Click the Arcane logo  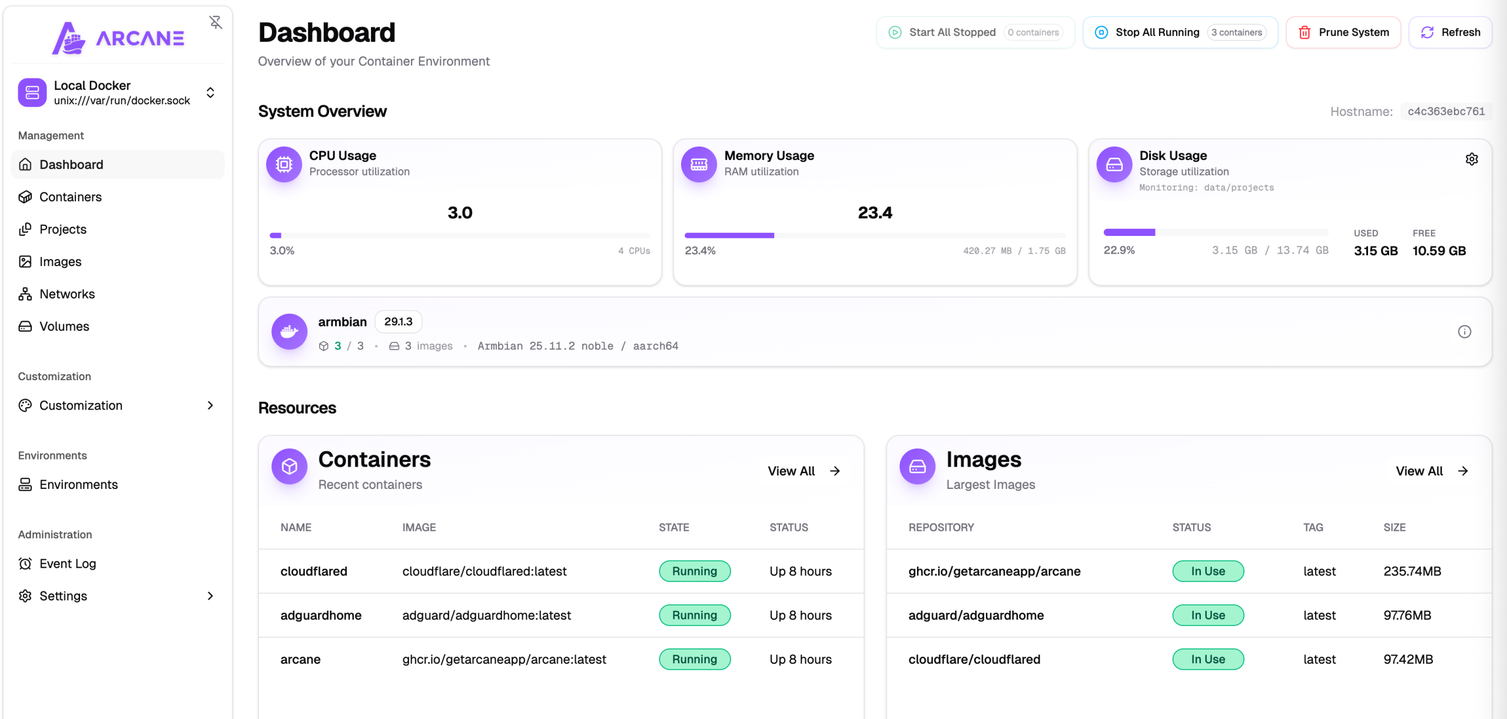coord(118,38)
